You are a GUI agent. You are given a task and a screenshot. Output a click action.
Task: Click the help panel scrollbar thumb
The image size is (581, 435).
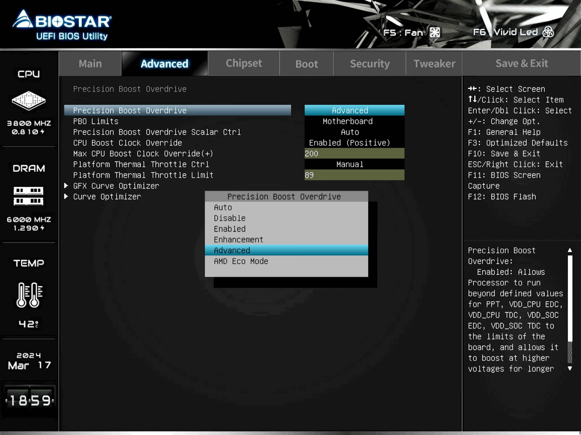(x=570, y=299)
